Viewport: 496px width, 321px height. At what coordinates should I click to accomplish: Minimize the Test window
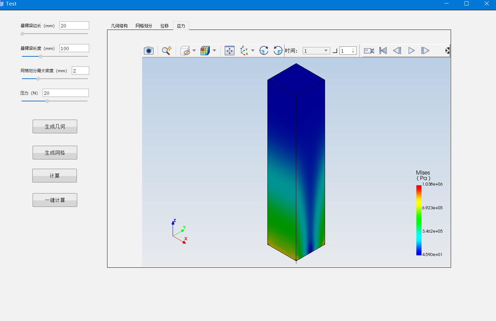447,3
